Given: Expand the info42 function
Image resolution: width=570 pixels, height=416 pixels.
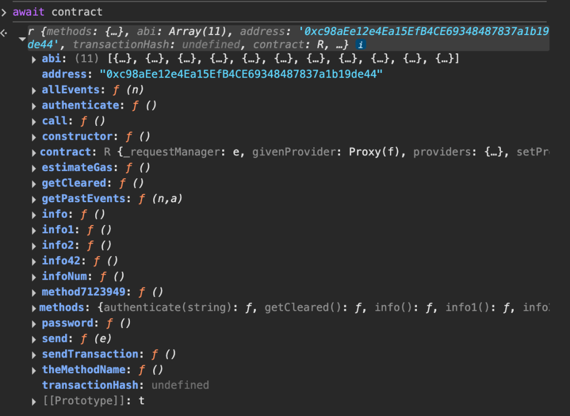Looking at the screenshot, I should tap(35, 261).
